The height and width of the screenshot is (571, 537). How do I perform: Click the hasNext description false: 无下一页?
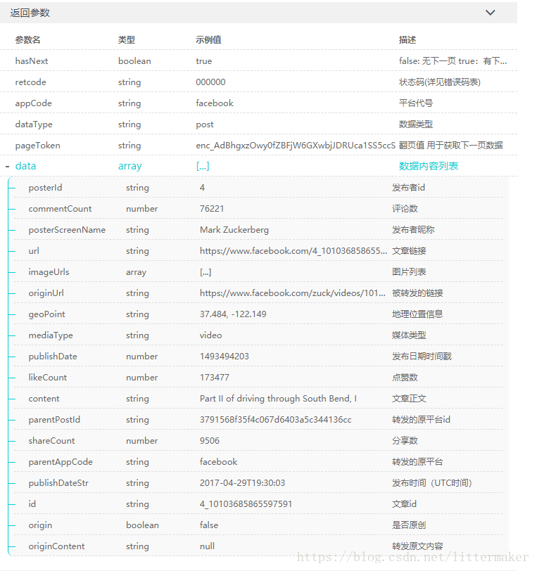point(453,60)
